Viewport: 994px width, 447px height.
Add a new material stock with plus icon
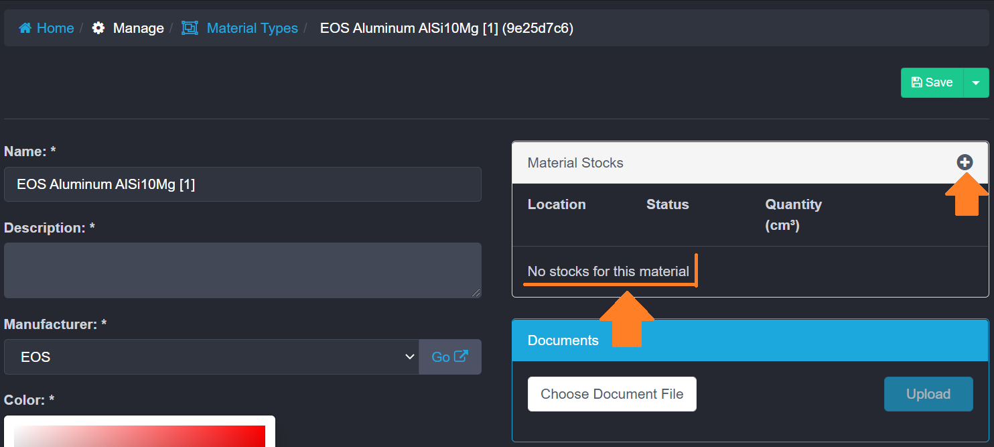point(964,162)
